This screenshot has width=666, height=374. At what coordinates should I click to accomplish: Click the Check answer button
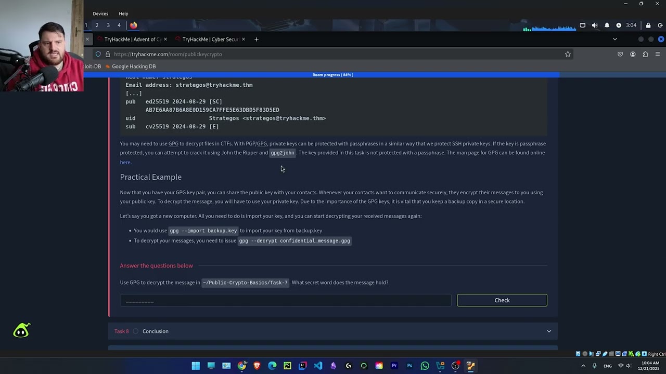coord(502,300)
